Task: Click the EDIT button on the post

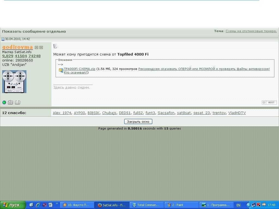Action: (269, 102)
